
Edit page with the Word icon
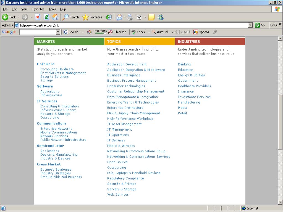tap(139, 17)
